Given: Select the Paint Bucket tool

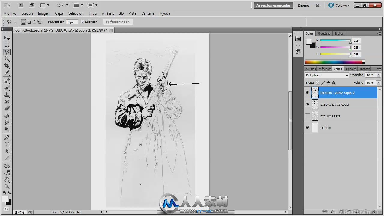Looking at the screenshot, I should (7, 115).
